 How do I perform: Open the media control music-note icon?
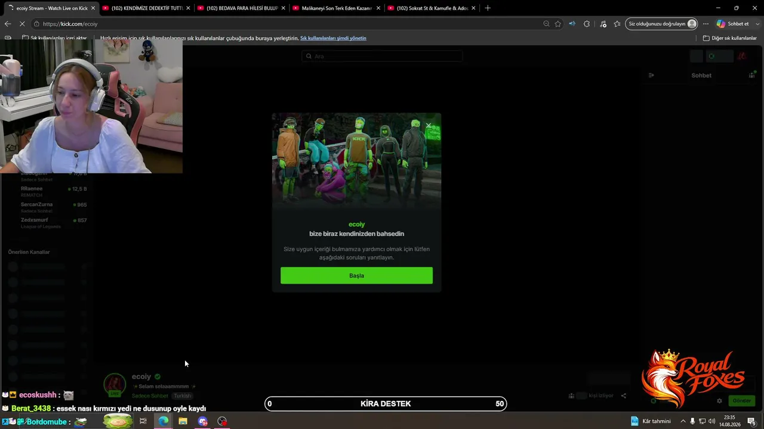pos(603,24)
